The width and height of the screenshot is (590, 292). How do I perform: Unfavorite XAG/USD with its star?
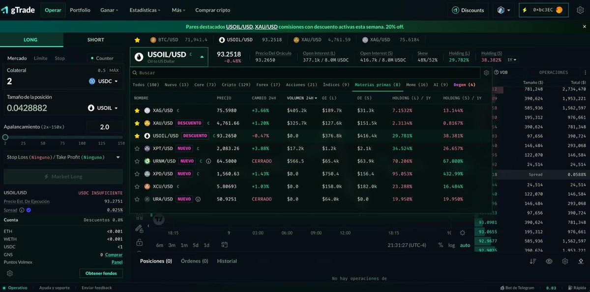click(137, 110)
